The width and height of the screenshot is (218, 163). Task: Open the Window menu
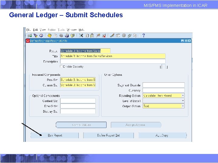[x=71, y=30]
